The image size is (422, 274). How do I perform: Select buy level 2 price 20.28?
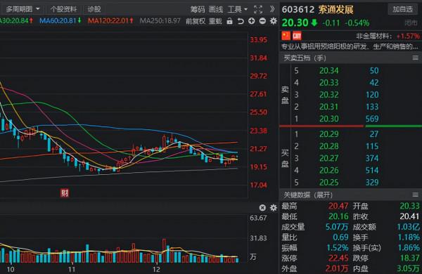(x=329, y=146)
